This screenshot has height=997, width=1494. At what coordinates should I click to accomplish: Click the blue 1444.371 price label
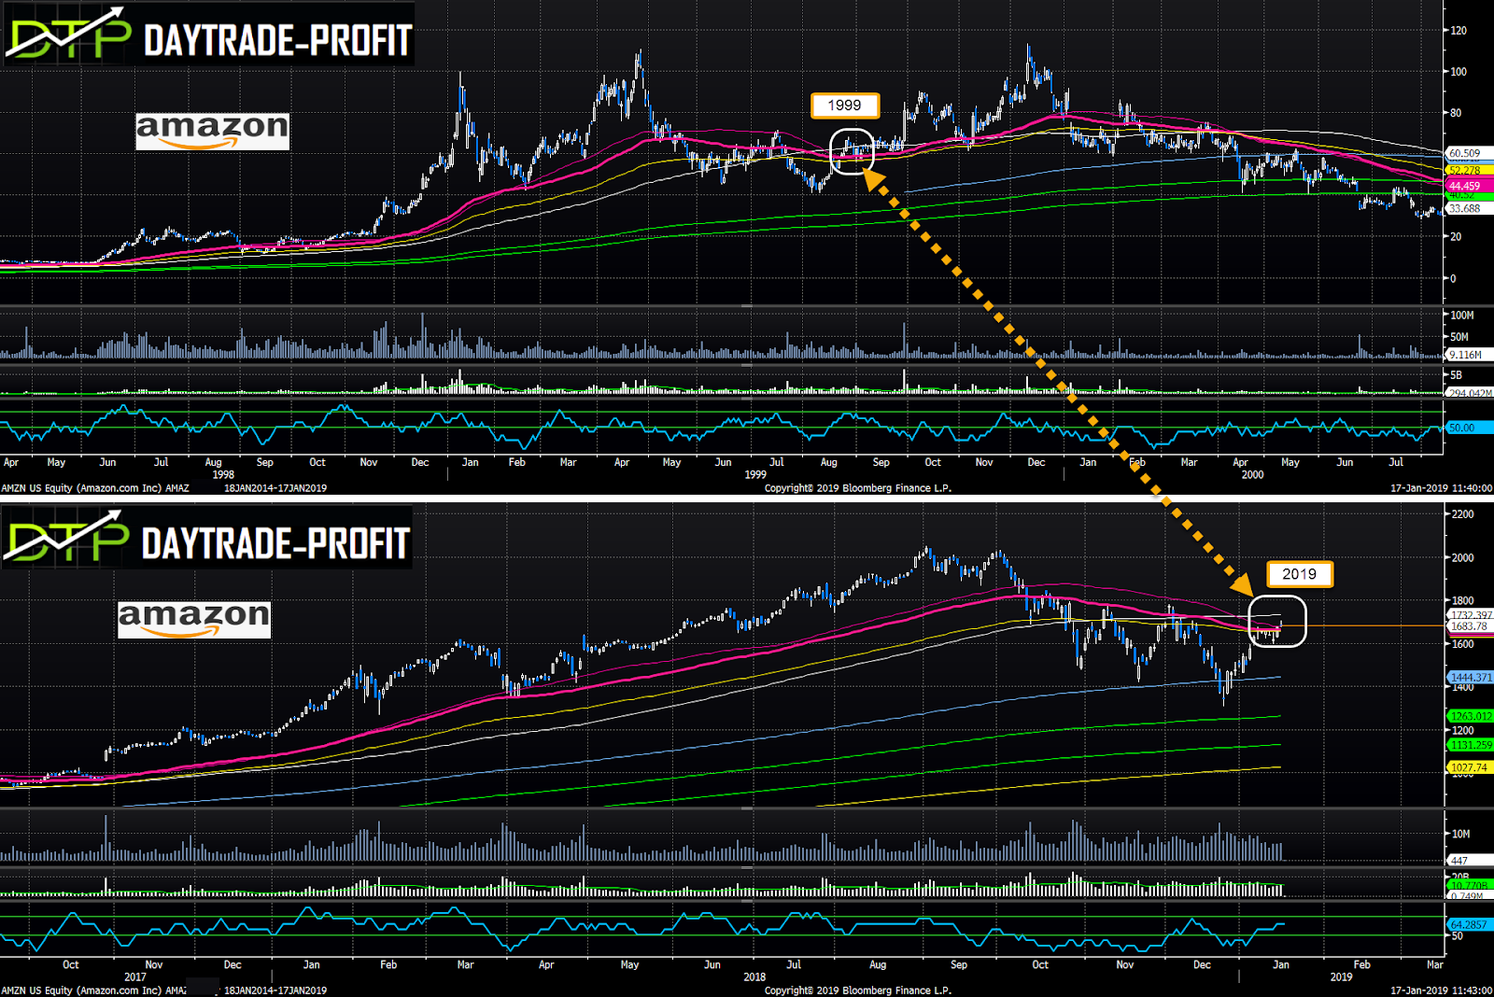(1471, 677)
